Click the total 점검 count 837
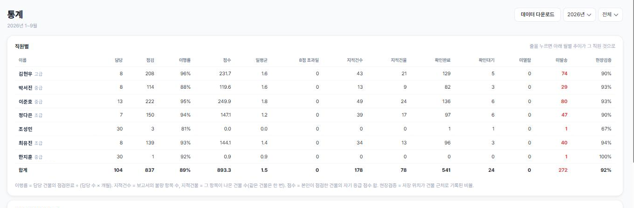This screenshot has width=634, height=208. [x=150, y=170]
